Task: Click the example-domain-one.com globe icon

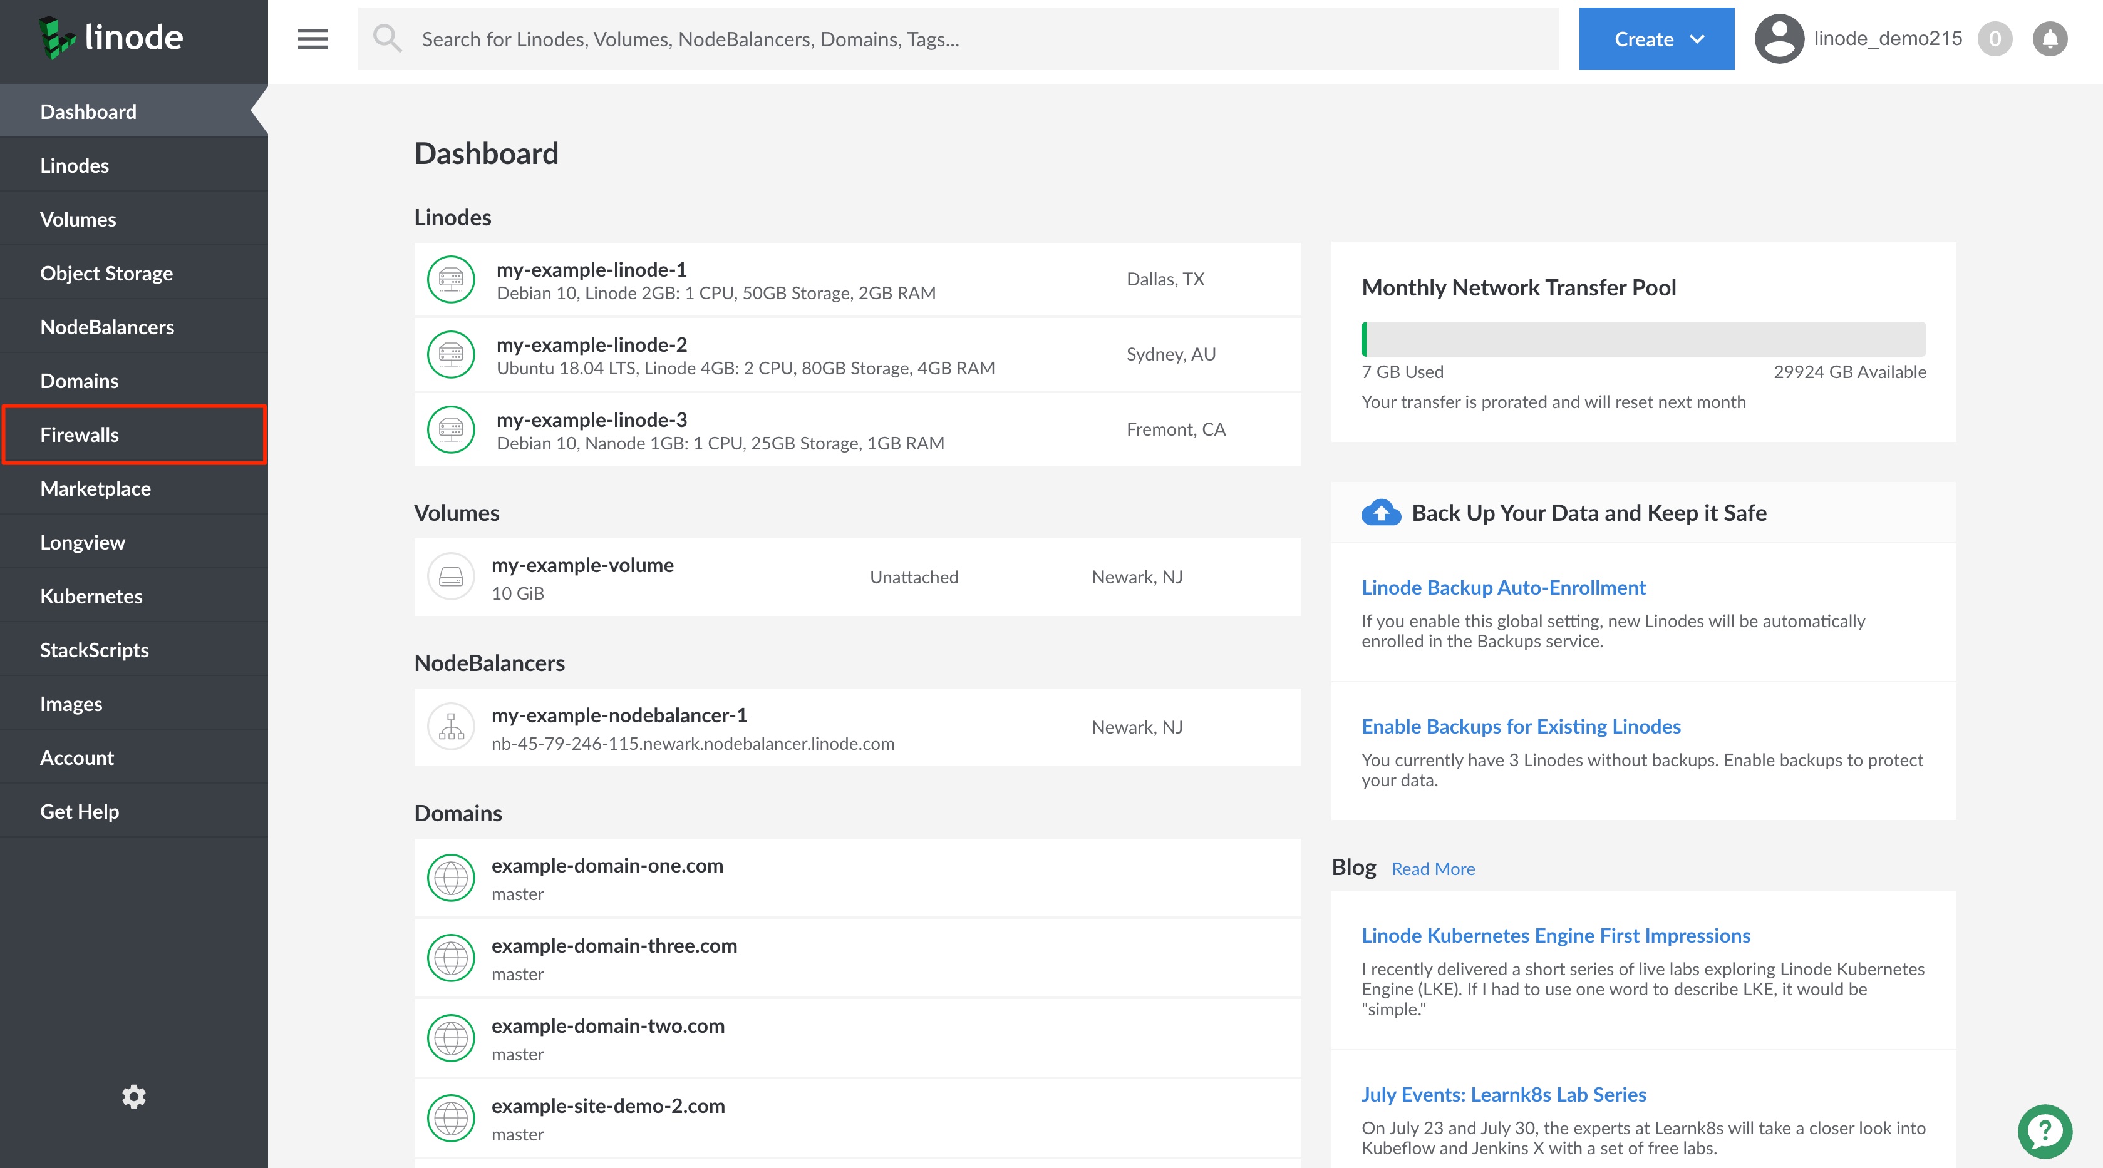Action: point(451,878)
